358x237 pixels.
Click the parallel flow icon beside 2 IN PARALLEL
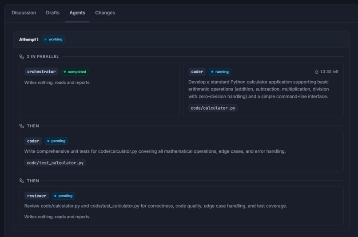[22, 56]
